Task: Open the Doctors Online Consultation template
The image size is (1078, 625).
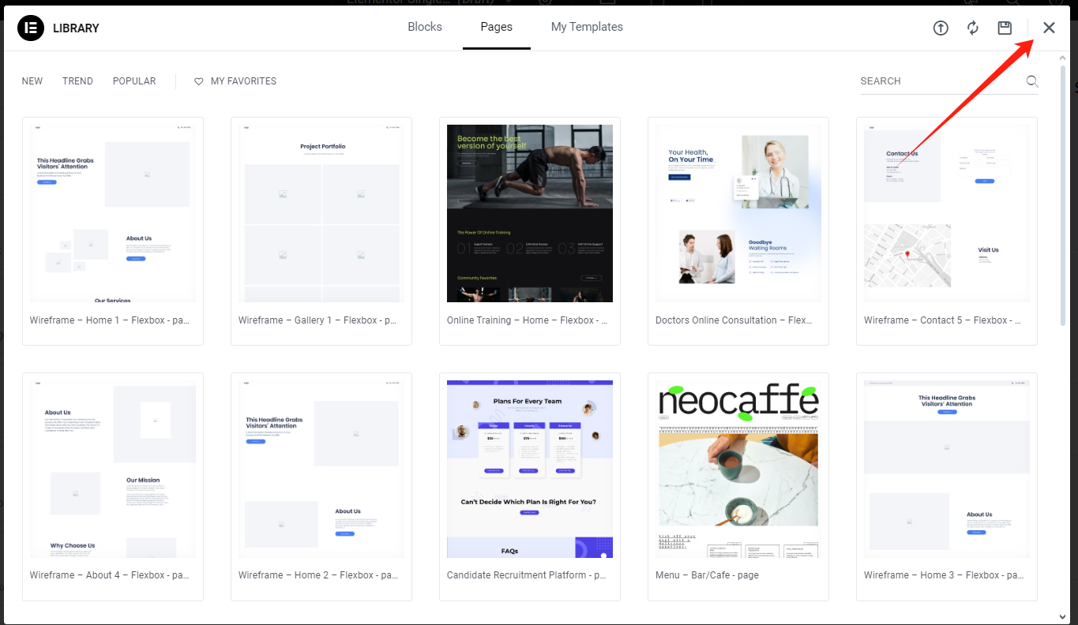Action: (738, 213)
